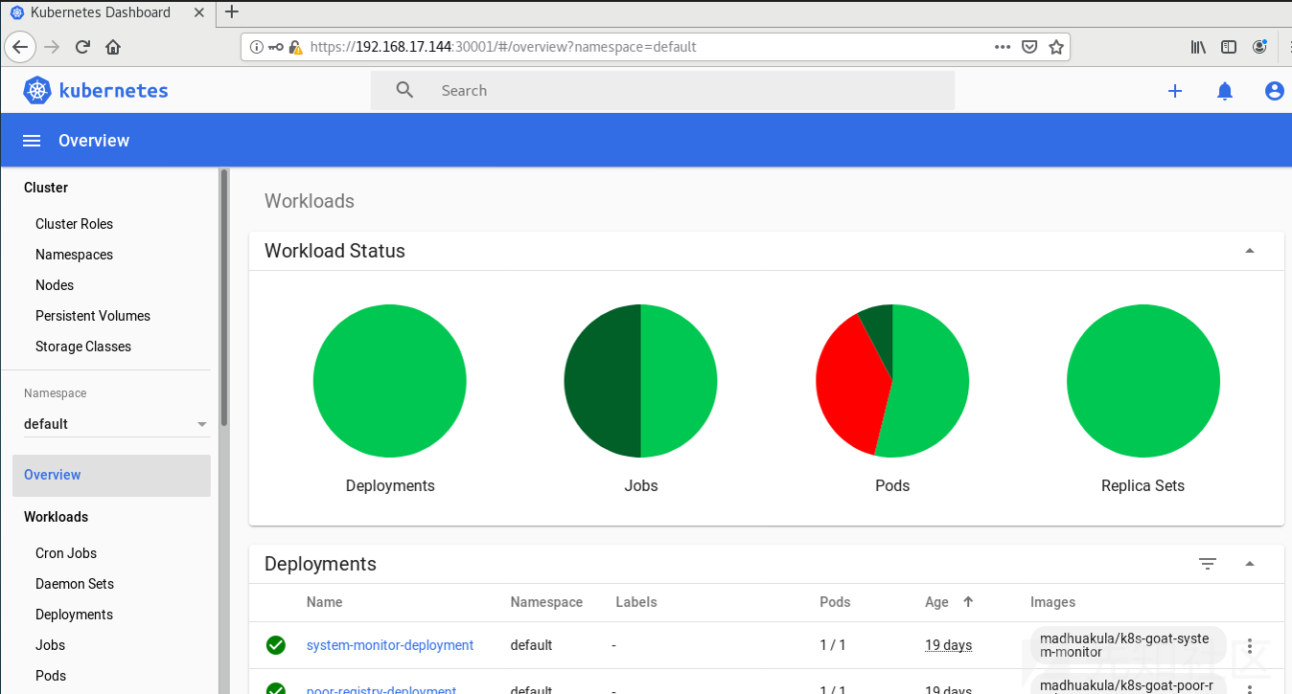
Task: Click the 1 / 1 pods value for system-monitor-deployment
Action: coord(833,645)
